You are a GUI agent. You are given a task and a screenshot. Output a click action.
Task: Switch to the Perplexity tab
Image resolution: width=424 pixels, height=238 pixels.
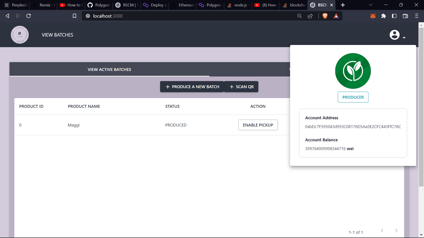click(16, 5)
